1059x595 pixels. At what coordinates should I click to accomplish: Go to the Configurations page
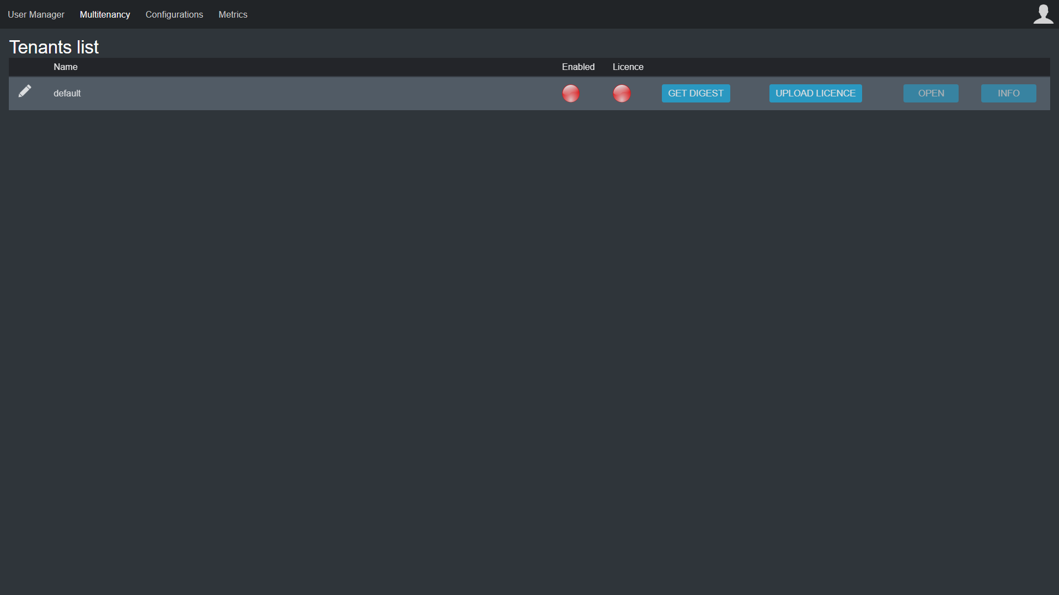tap(174, 15)
